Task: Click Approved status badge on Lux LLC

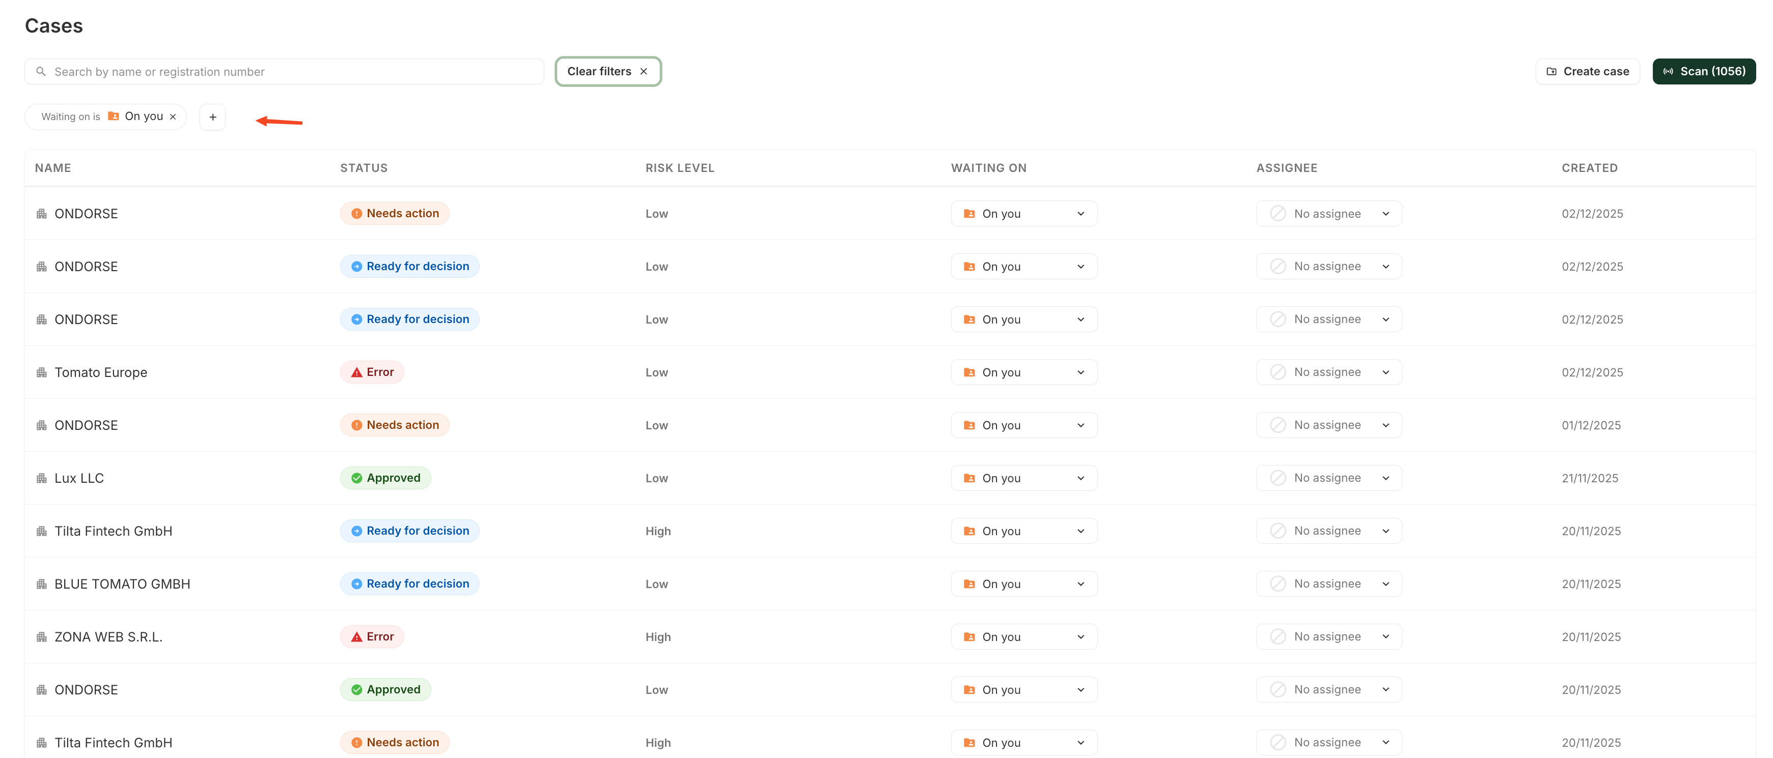Action: point(385,478)
